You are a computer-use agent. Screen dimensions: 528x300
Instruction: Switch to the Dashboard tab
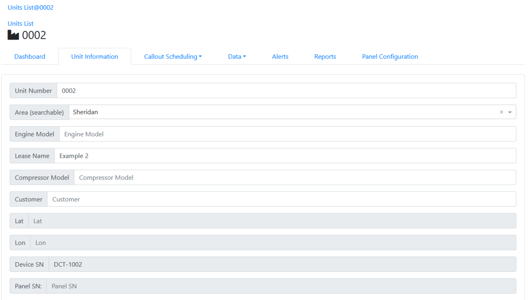(29, 56)
